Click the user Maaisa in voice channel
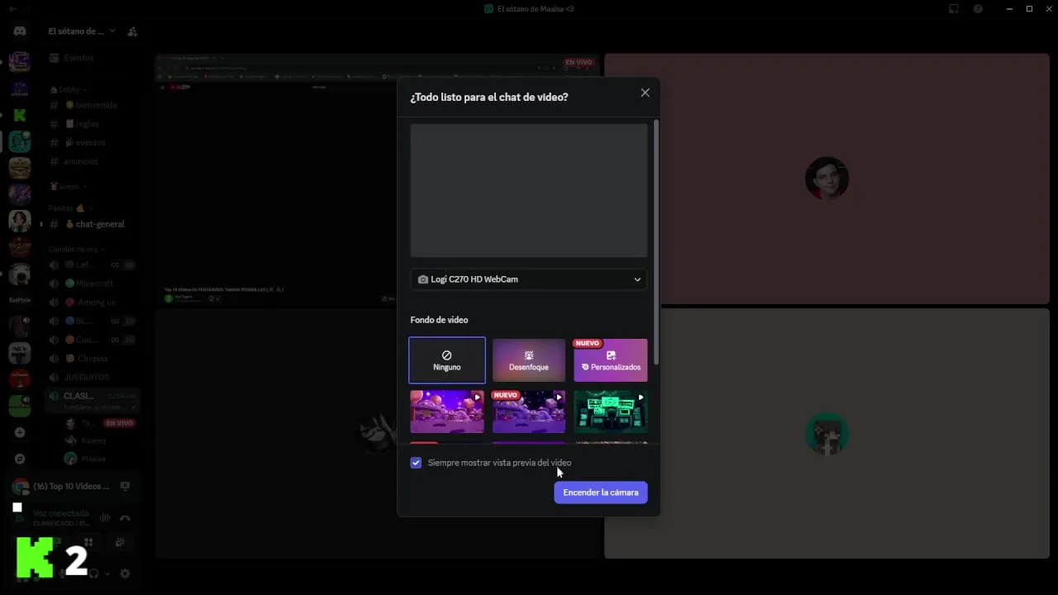This screenshot has height=595, width=1058. coord(93,459)
